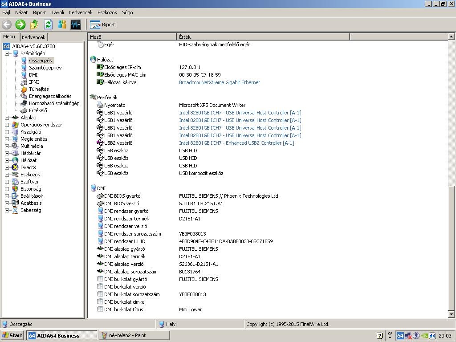Click the AIDA64 system tray icon
Viewport: 456px width, 342px height.
coord(400,336)
